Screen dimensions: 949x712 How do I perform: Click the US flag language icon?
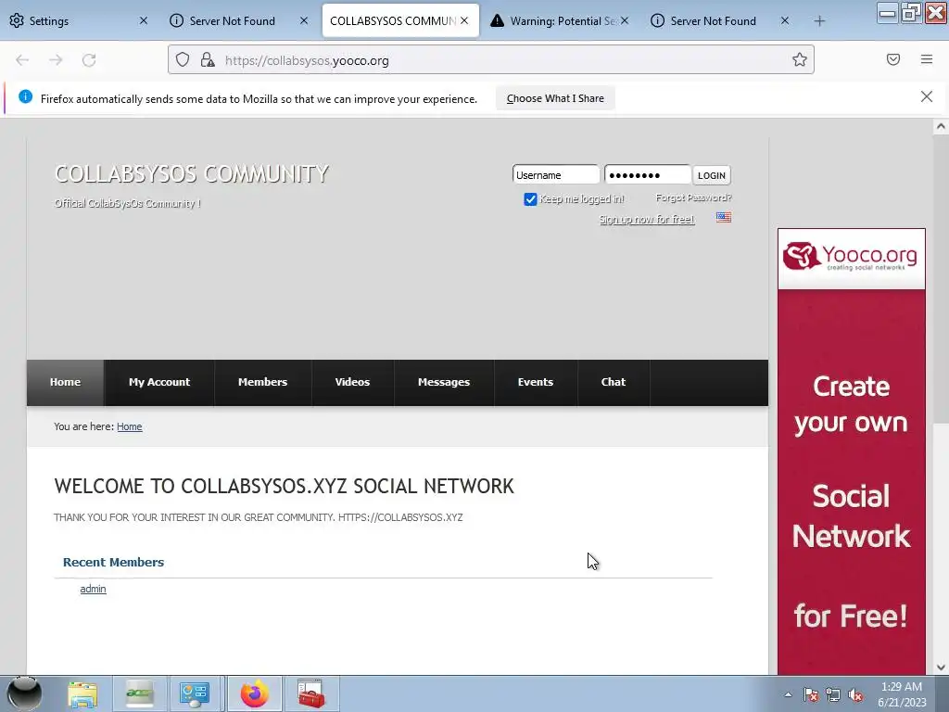(724, 217)
